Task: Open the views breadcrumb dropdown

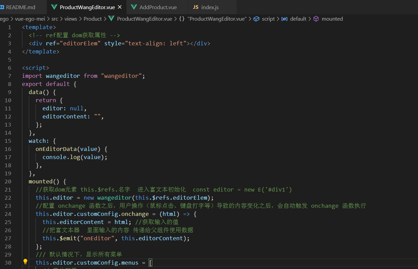Action: click(x=71, y=19)
